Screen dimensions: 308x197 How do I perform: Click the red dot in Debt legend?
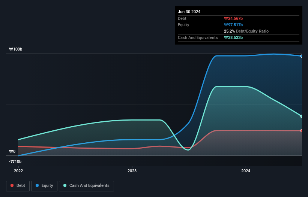[12, 185]
